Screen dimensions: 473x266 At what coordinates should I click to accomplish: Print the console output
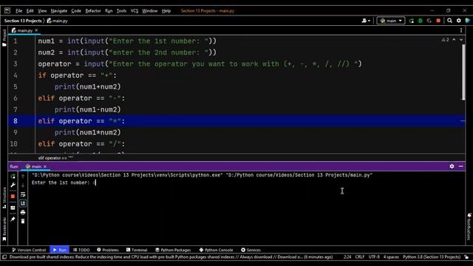[x=23, y=213]
